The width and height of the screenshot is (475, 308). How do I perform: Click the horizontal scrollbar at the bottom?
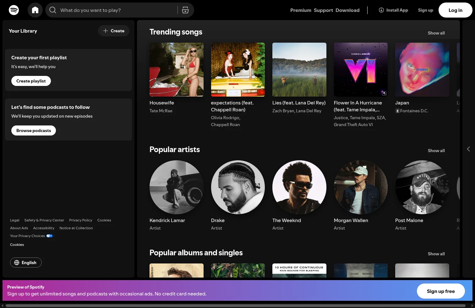(x=236, y=305)
